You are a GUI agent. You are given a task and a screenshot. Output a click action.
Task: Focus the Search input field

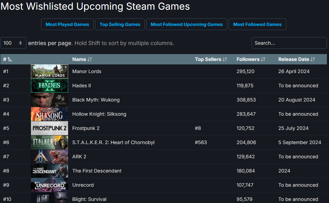(x=289, y=43)
